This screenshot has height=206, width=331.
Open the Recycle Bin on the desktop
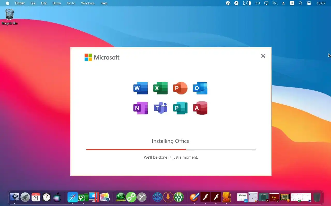tap(10, 17)
